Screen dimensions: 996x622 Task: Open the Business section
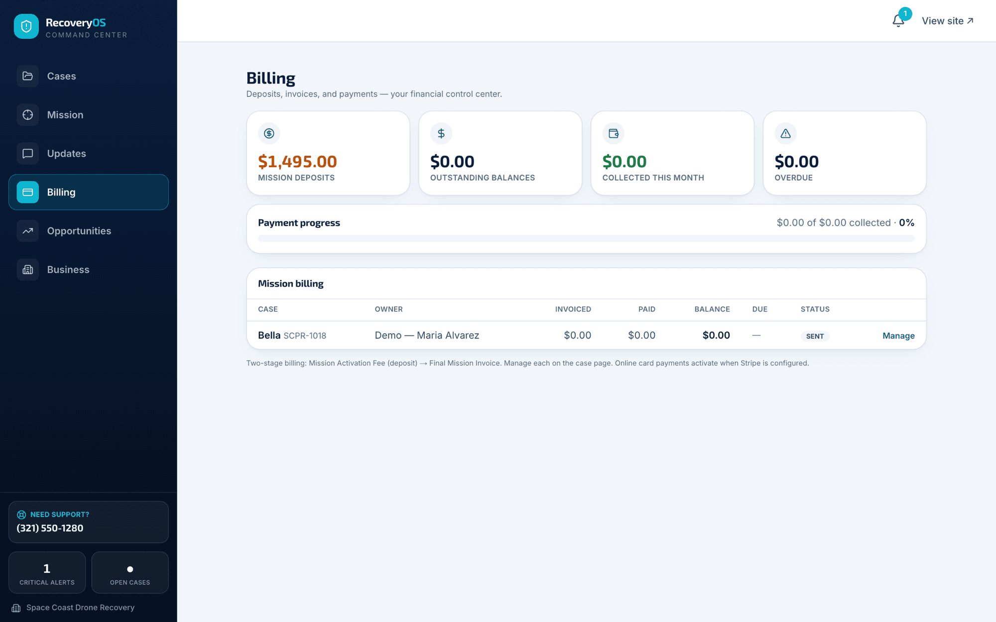click(x=89, y=270)
